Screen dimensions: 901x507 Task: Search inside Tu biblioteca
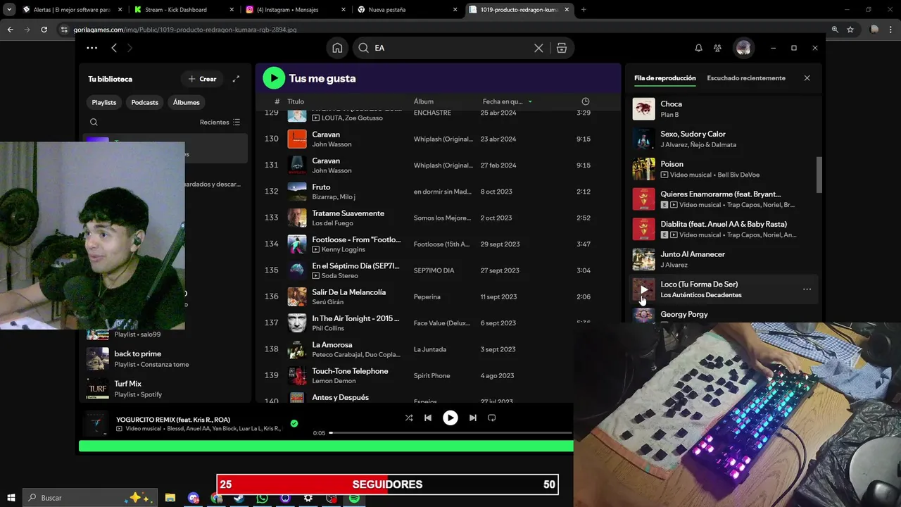pos(94,122)
